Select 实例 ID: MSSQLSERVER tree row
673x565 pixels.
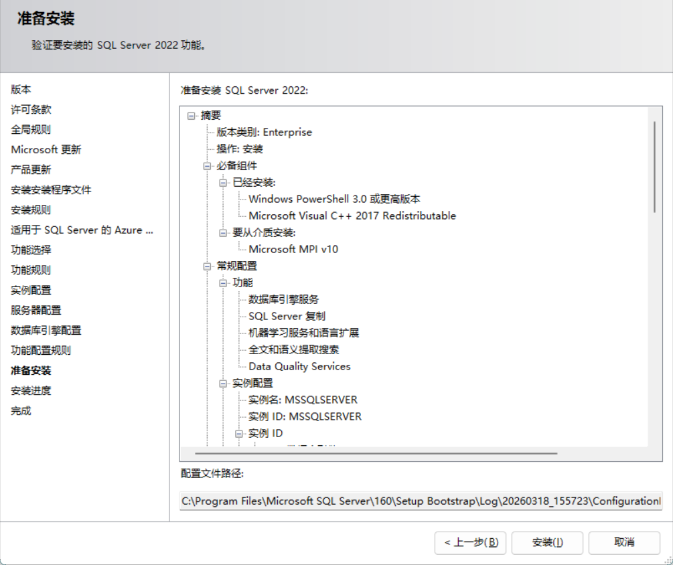pos(305,416)
